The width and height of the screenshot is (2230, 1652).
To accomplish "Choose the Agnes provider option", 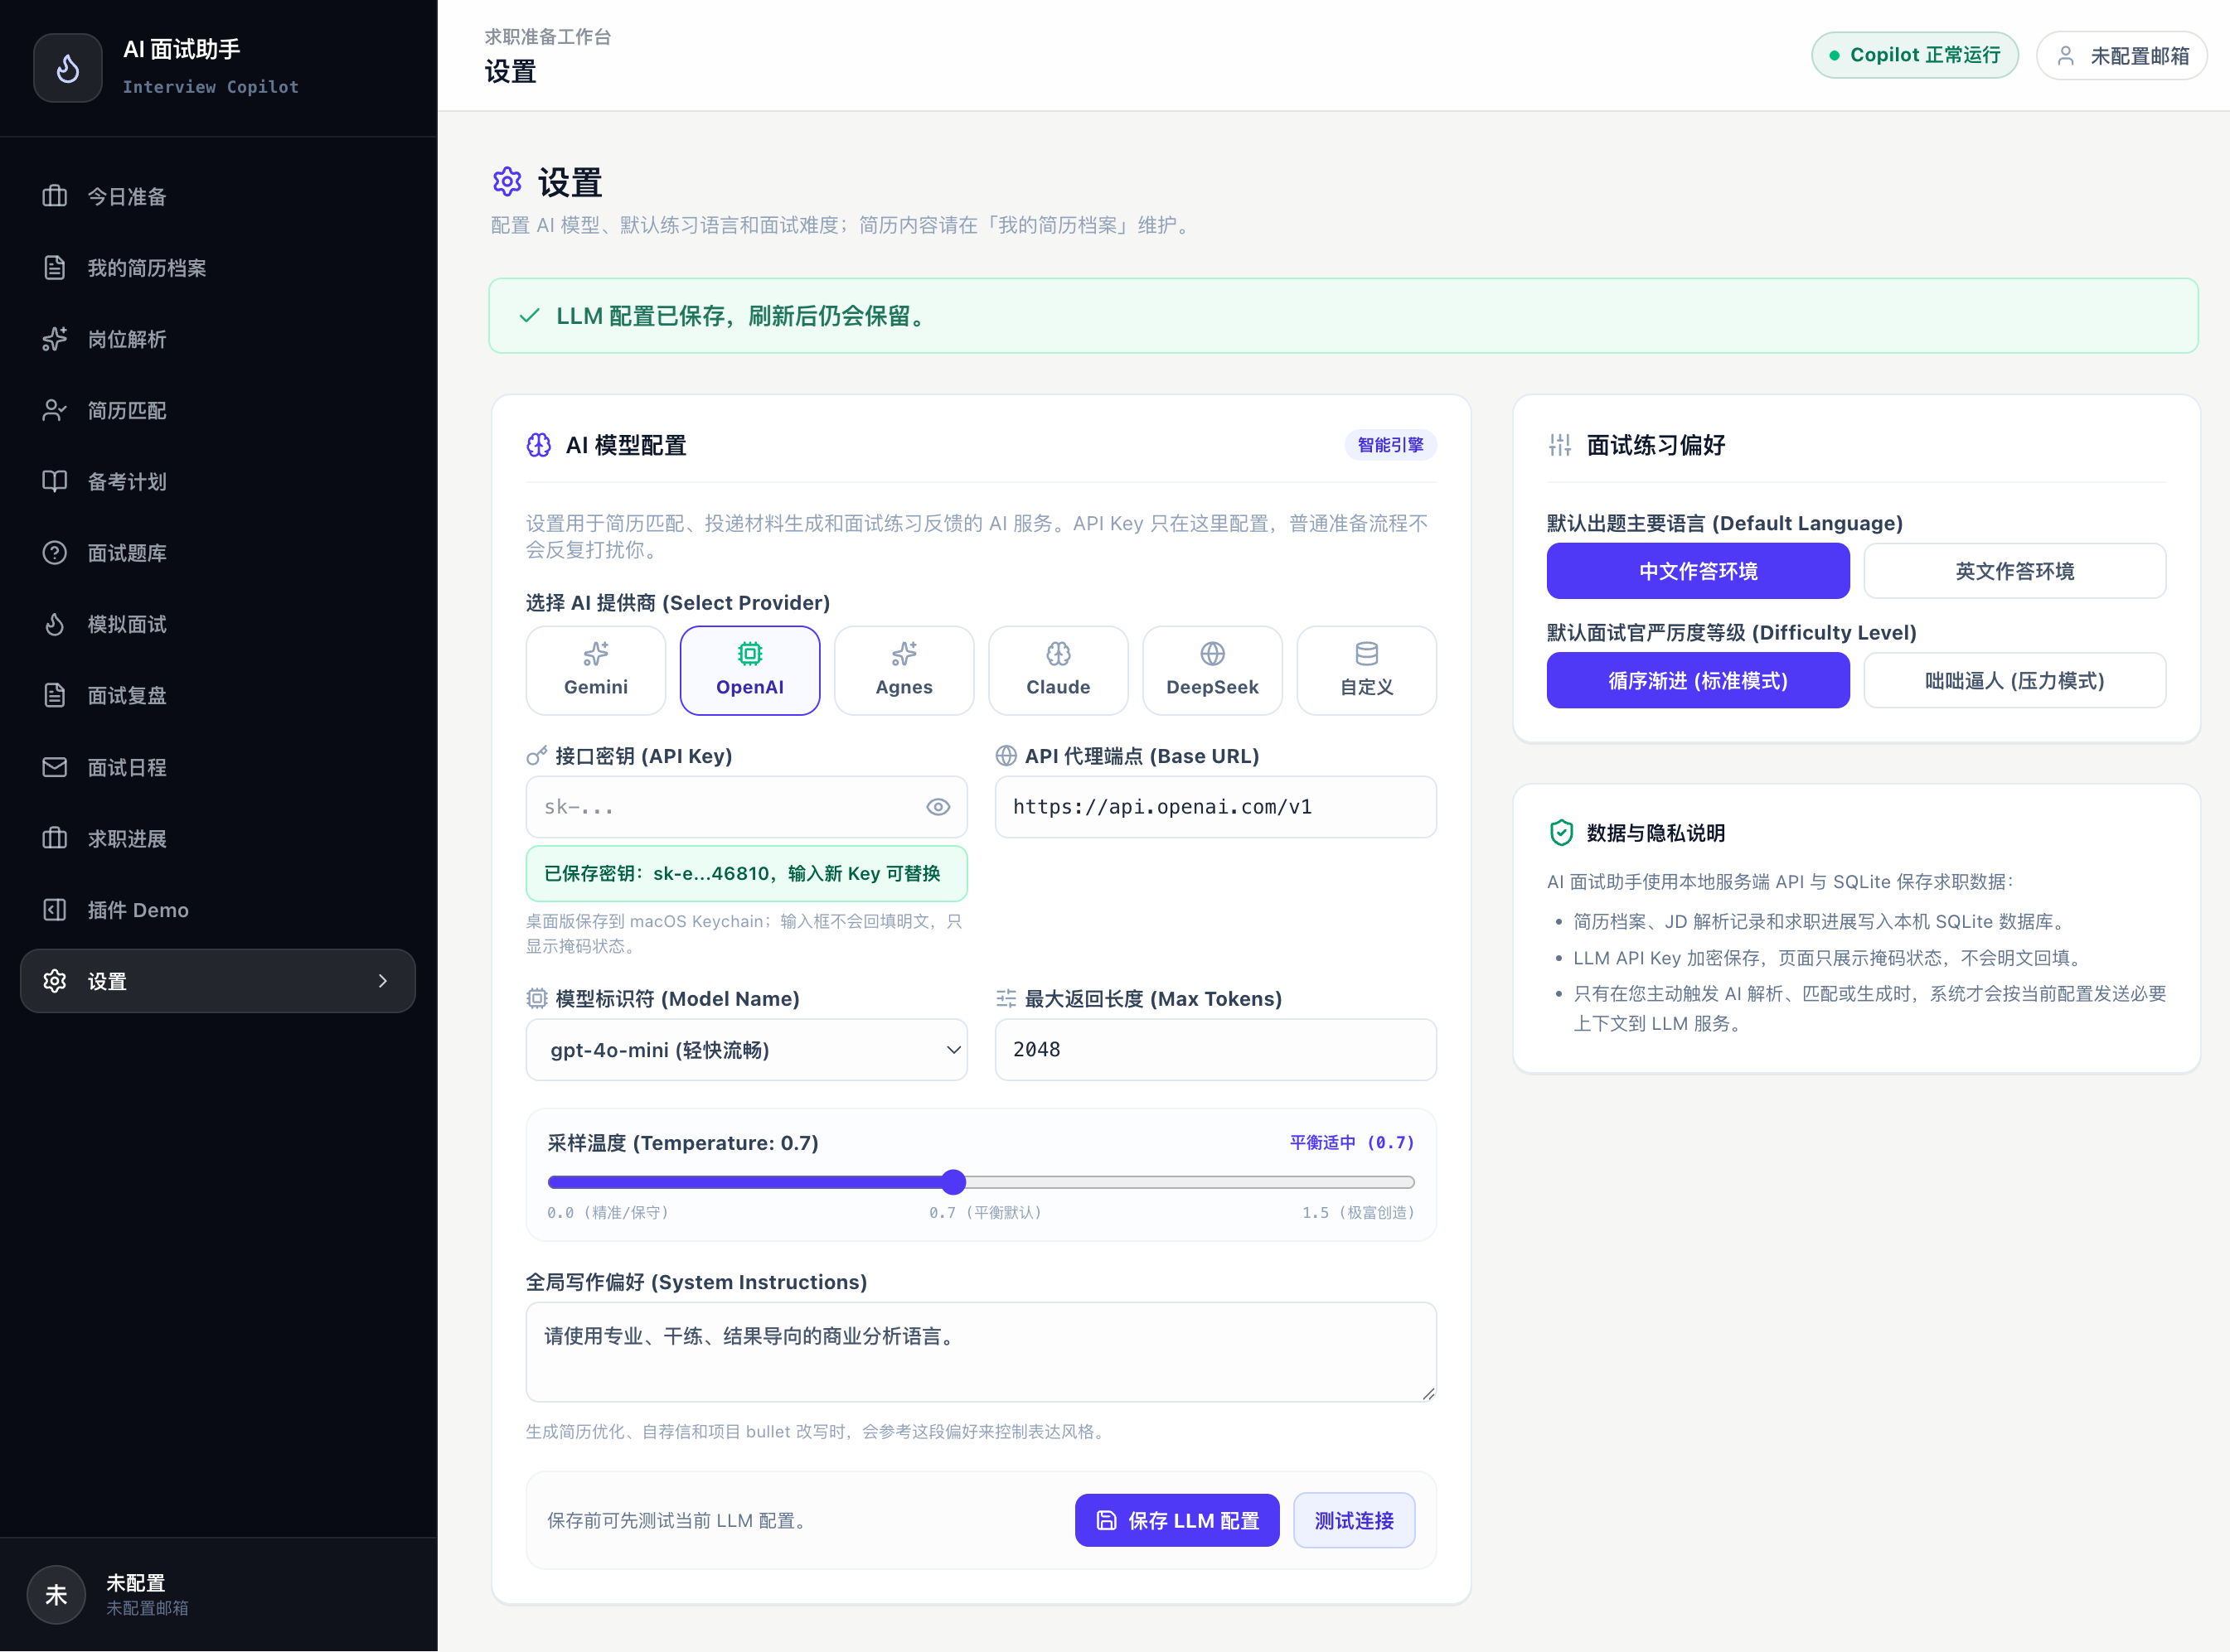I will tap(904, 670).
